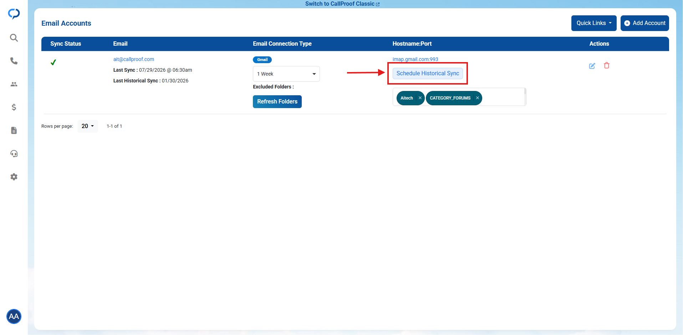Image resolution: width=683 pixels, height=335 pixels.
Task: Click the Actions column header
Action: tap(599, 44)
